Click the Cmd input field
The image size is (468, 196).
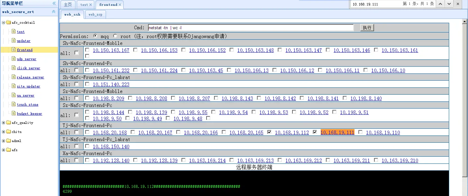point(251,28)
